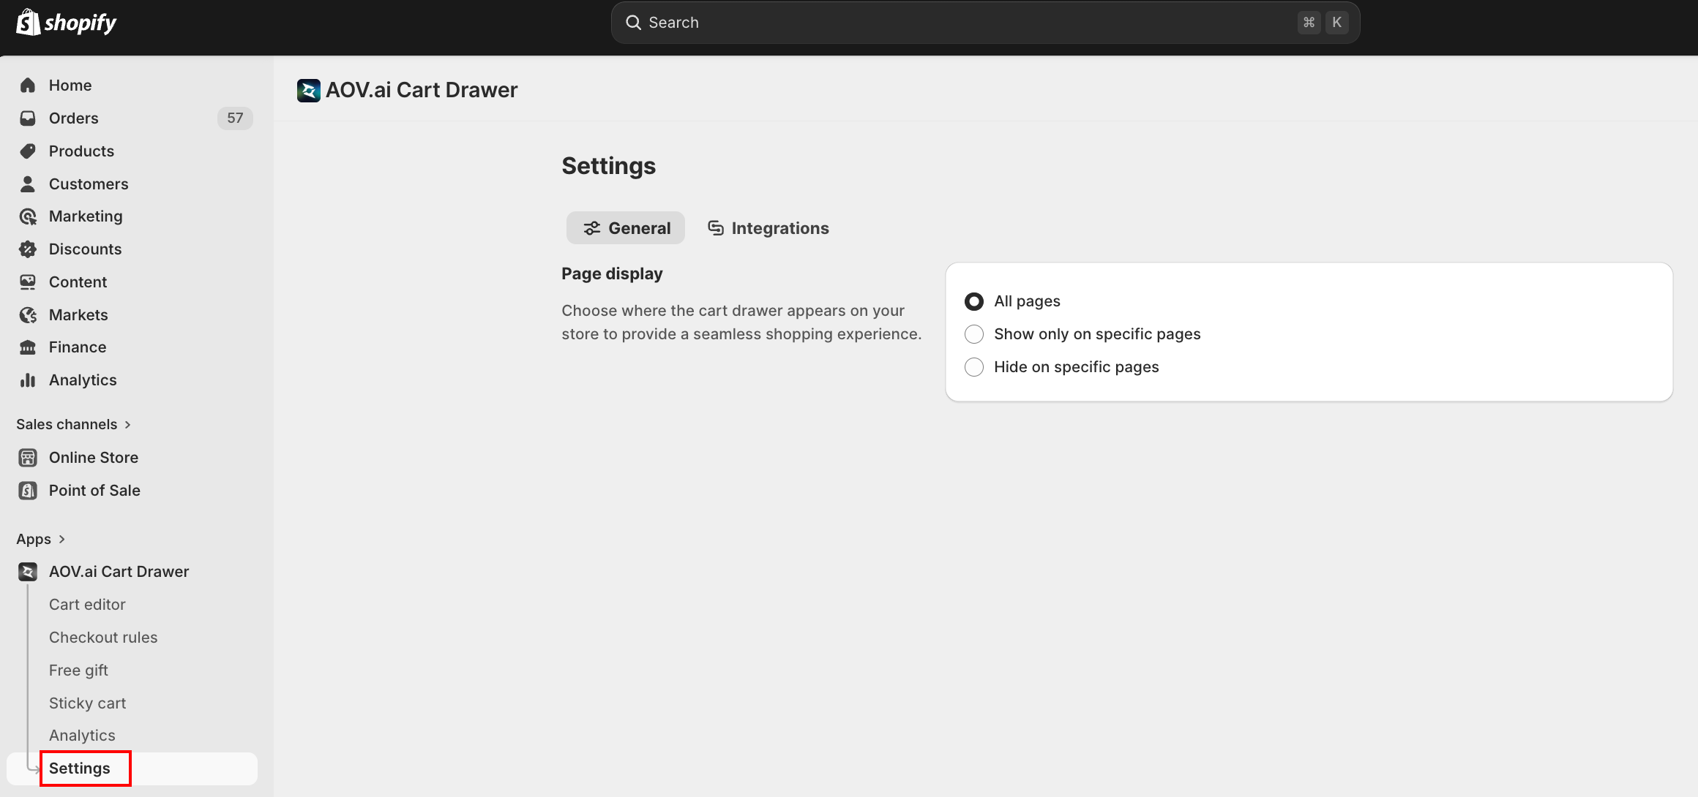The image size is (1698, 797).
Task: Click the Discounts badge icon
Action: click(28, 249)
